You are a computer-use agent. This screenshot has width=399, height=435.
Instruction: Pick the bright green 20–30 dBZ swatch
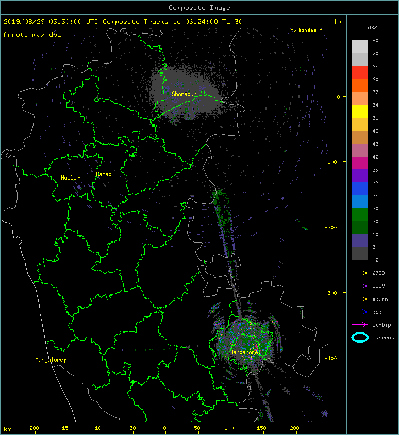click(360, 215)
